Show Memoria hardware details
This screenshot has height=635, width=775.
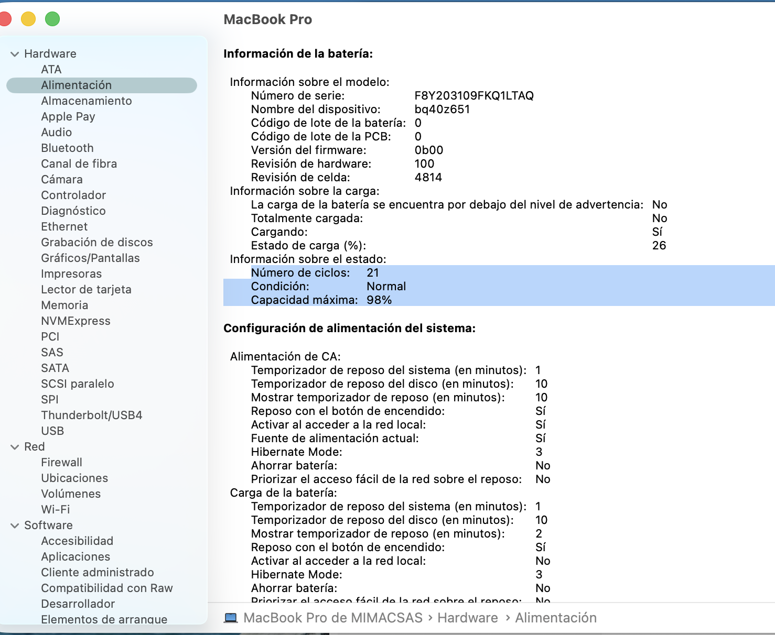point(64,305)
